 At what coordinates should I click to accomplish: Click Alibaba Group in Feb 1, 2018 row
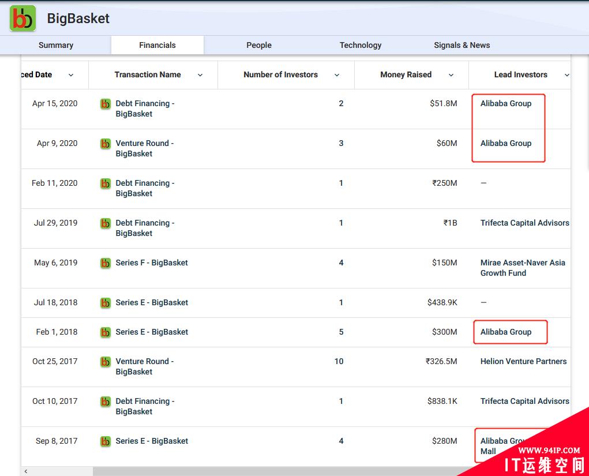tap(505, 332)
